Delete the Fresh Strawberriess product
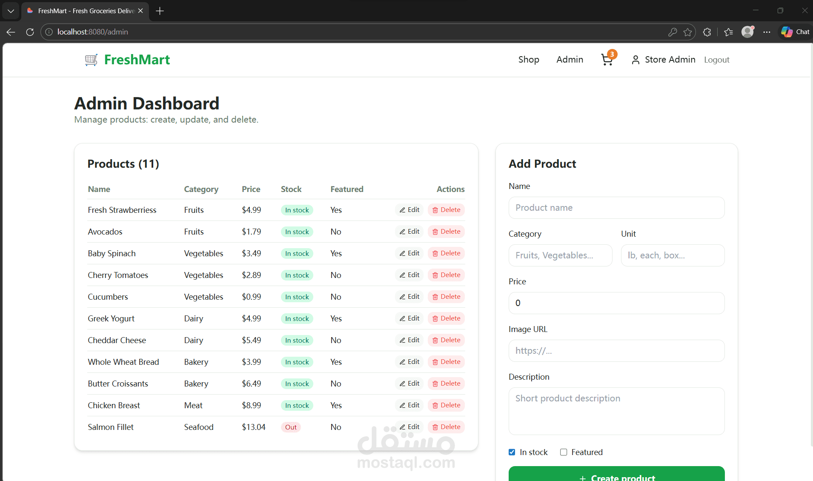813x481 pixels. pyautogui.click(x=447, y=210)
